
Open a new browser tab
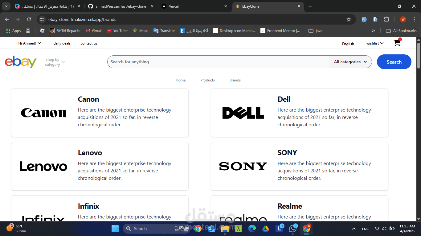pyautogui.click(x=310, y=6)
